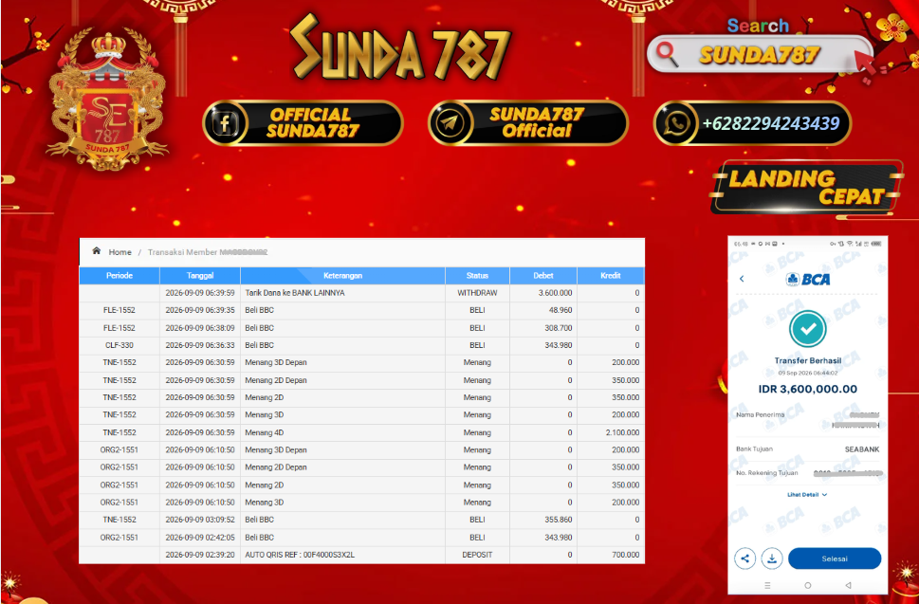This screenshot has width=919, height=604.
Task: Click date 2026-09-09 06:39:35
Action: pos(200,310)
